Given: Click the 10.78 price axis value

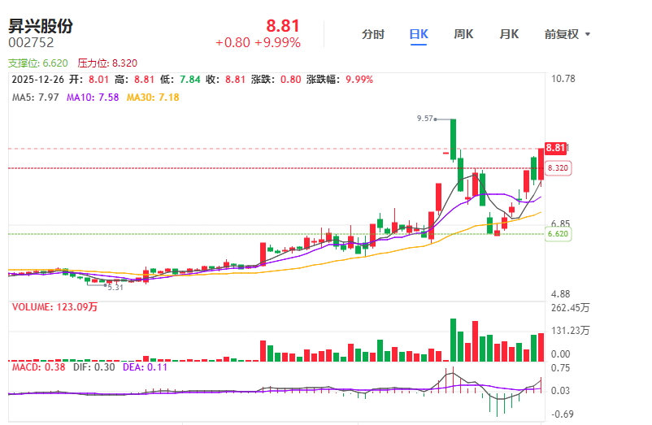Looking at the screenshot, I should [563, 79].
